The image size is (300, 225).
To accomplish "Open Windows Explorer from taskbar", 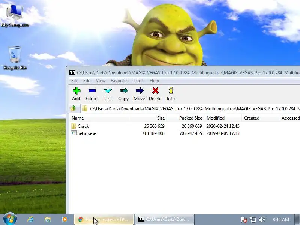I will [x=48, y=219].
